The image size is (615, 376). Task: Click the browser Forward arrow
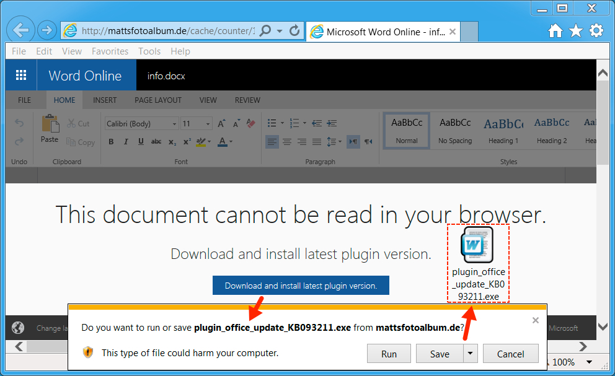coord(47,30)
